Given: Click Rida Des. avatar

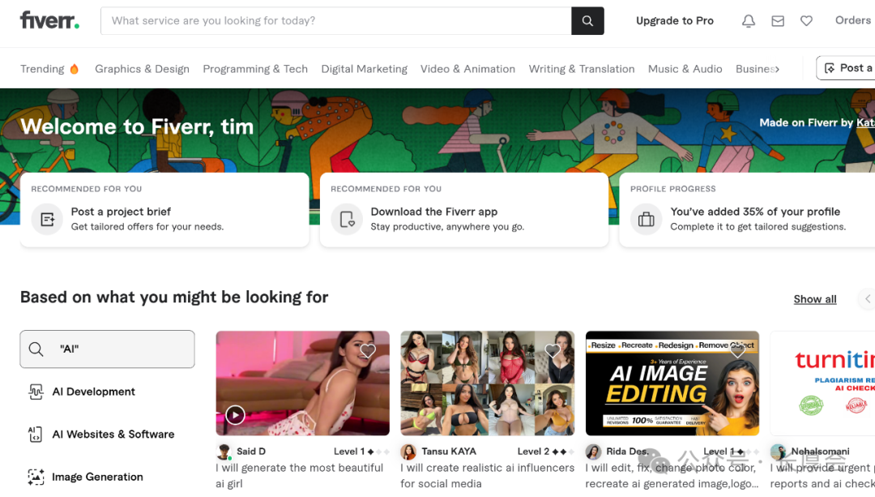Looking at the screenshot, I should tap(593, 452).
